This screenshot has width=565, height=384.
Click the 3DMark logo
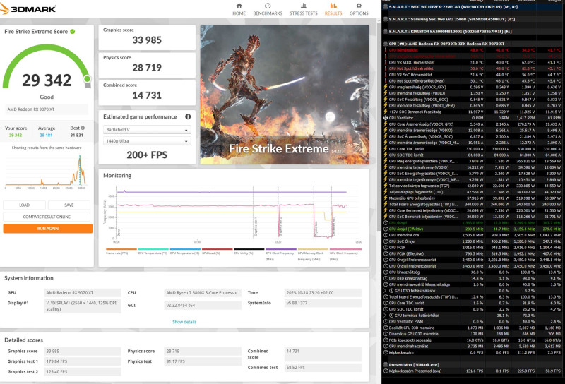pyautogui.click(x=28, y=8)
